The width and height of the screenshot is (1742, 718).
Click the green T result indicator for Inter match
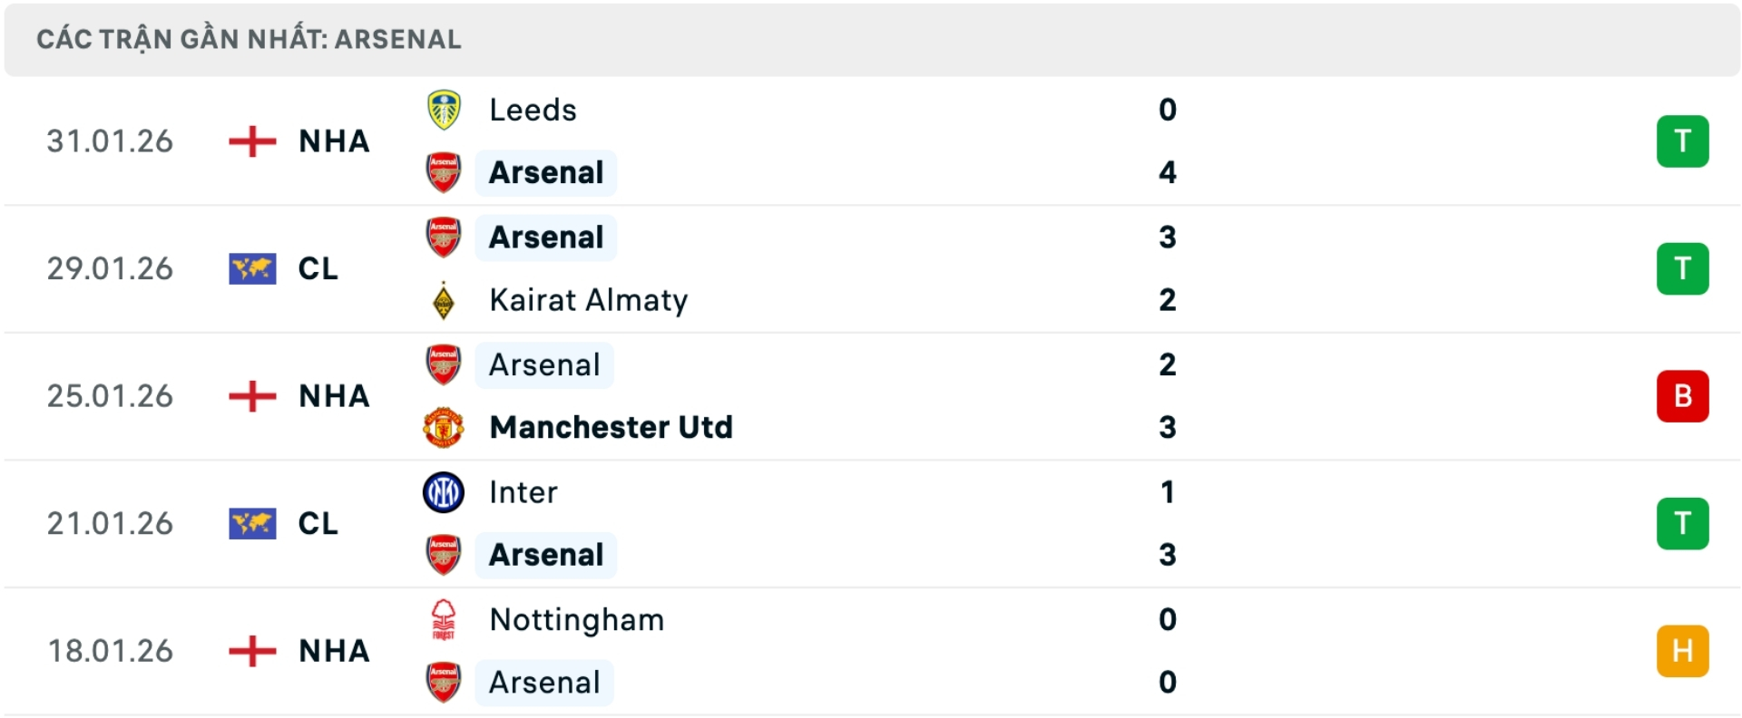(x=1683, y=524)
